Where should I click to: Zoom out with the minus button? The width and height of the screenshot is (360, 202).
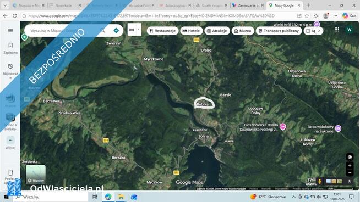350,173
